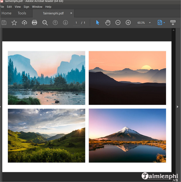This screenshot has width=181, height=182.
Task: Upload file to cloud icon
Action: 24,23
